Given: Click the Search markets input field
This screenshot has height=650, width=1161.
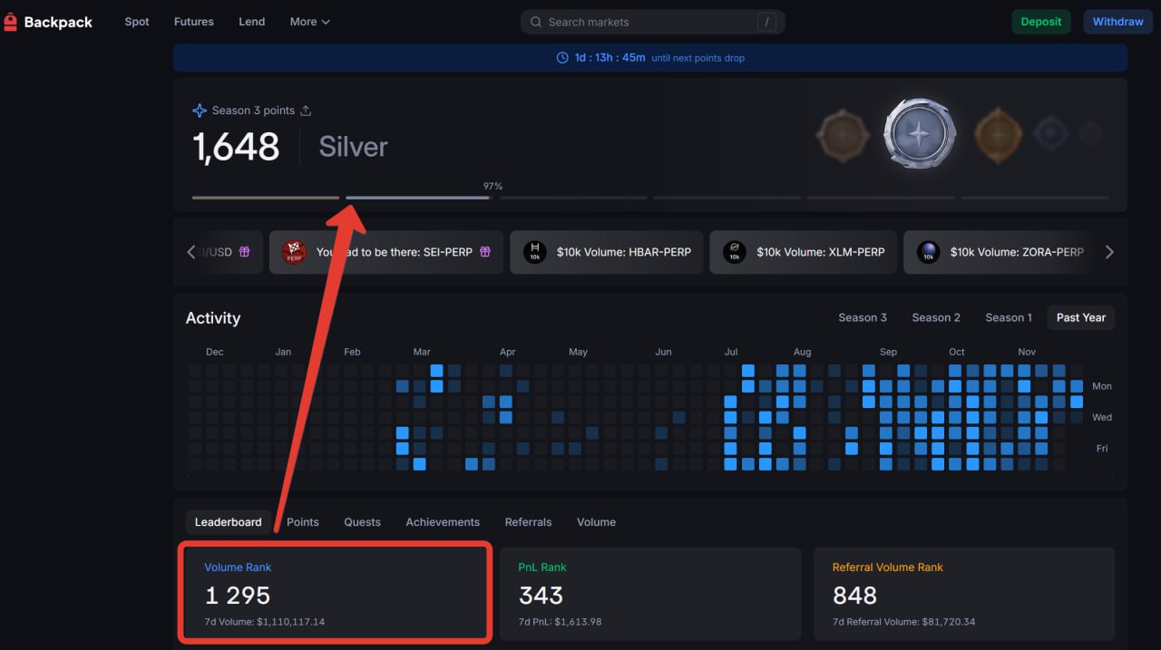Looking at the screenshot, I should point(644,22).
